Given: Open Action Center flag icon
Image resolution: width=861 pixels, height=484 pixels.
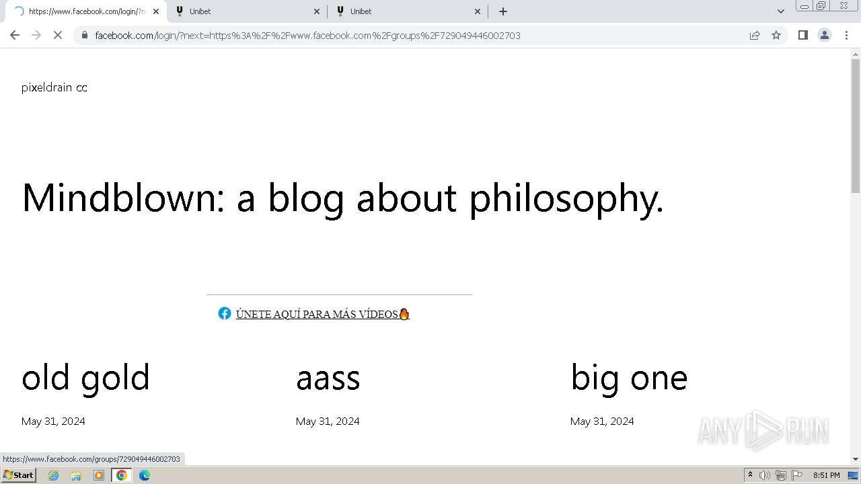Looking at the screenshot, I should [x=797, y=475].
